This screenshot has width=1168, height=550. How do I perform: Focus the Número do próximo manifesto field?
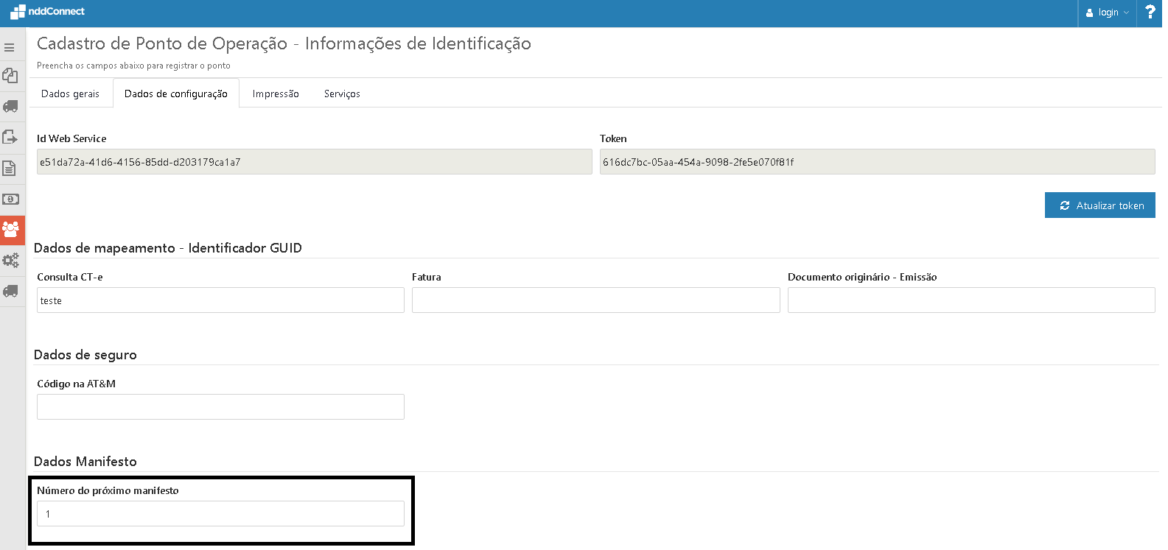[x=220, y=514]
